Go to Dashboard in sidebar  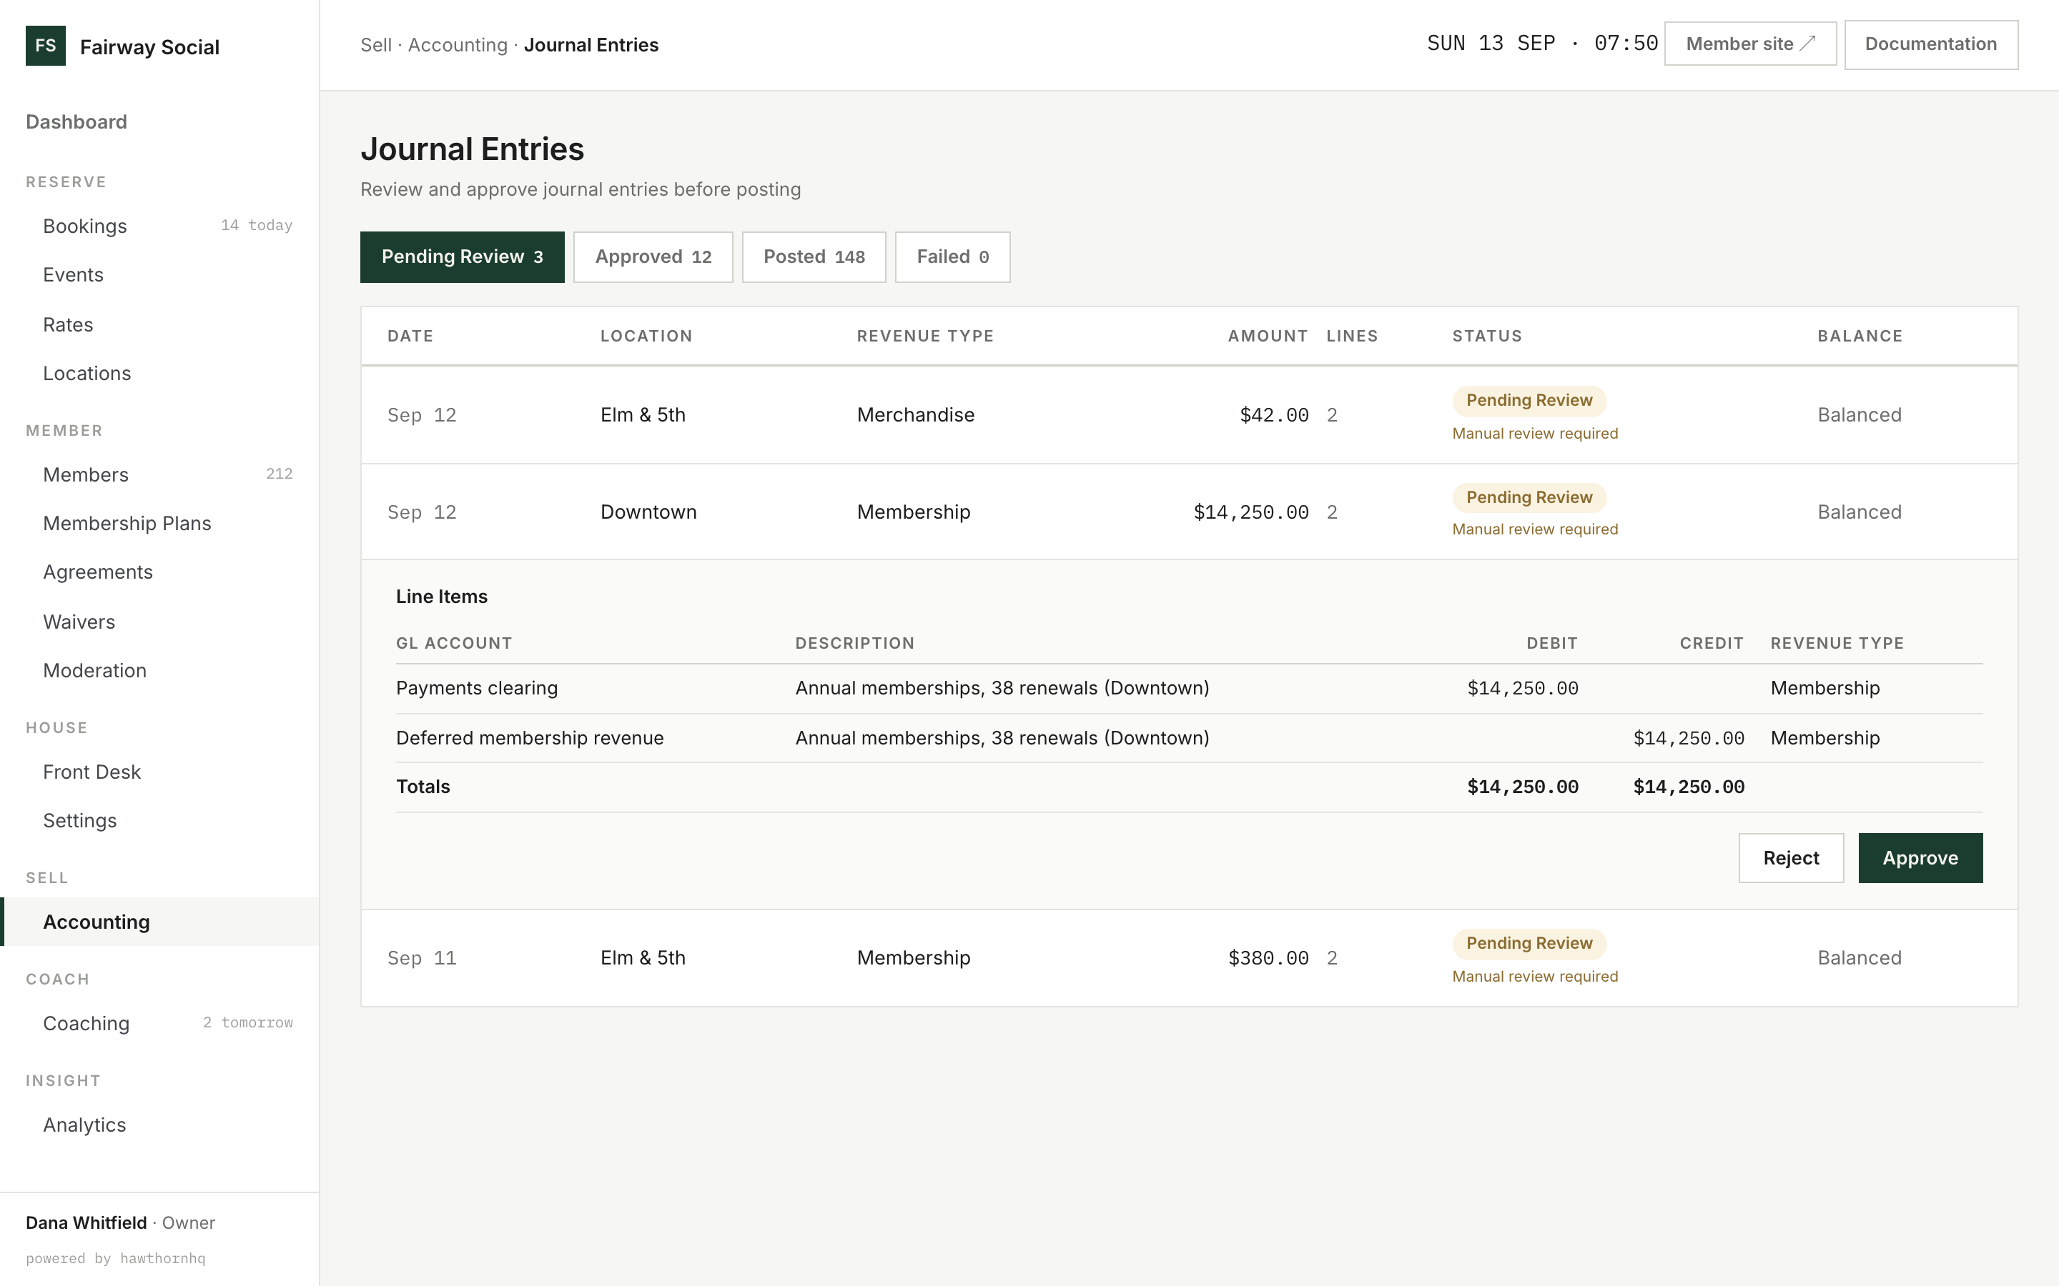point(76,121)
